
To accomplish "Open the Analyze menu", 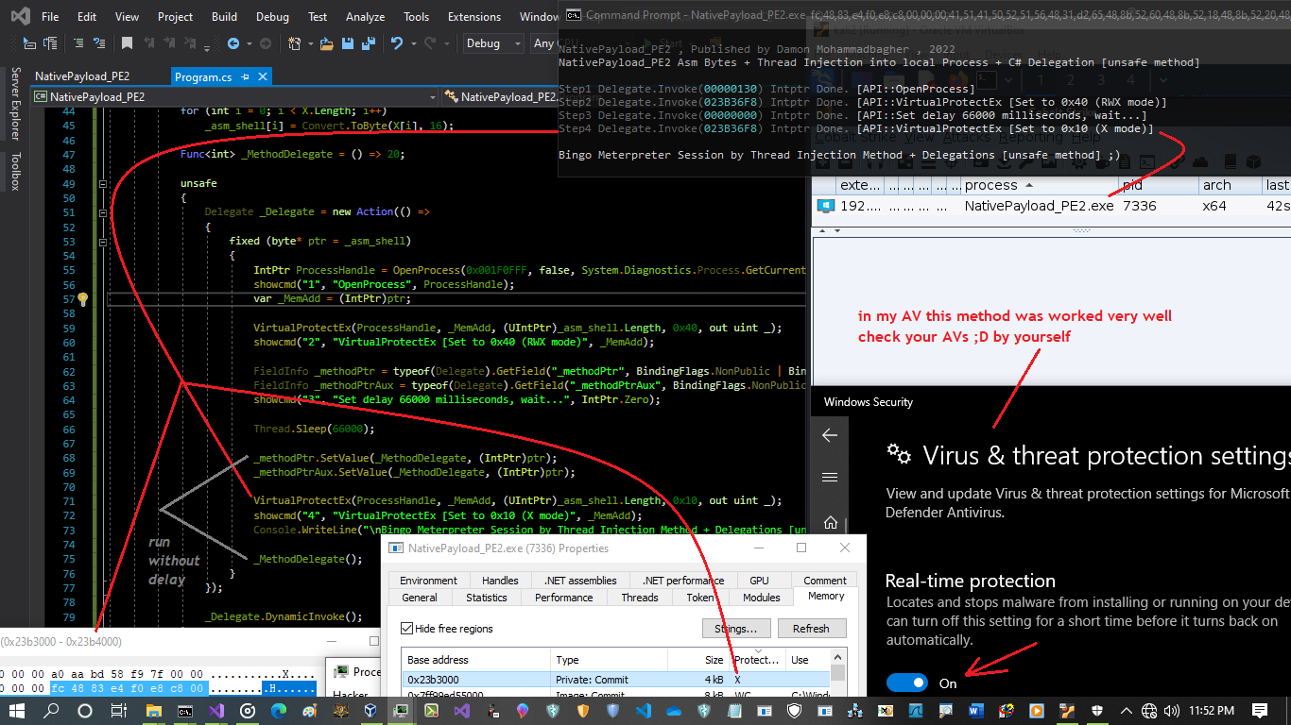I will pos(365,17).
